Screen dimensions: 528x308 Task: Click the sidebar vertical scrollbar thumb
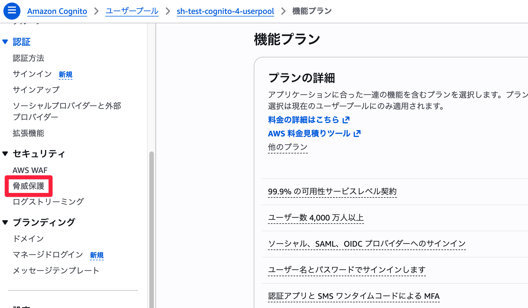click(x=152, y=230)
